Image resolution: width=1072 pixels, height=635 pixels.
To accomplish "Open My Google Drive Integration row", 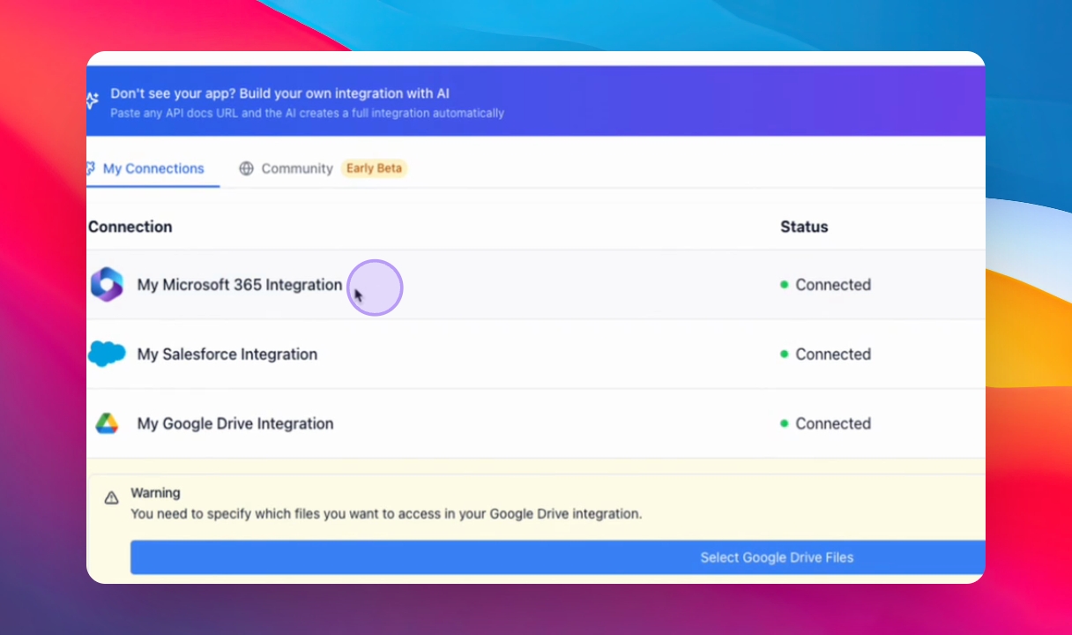I will point(536,423).
